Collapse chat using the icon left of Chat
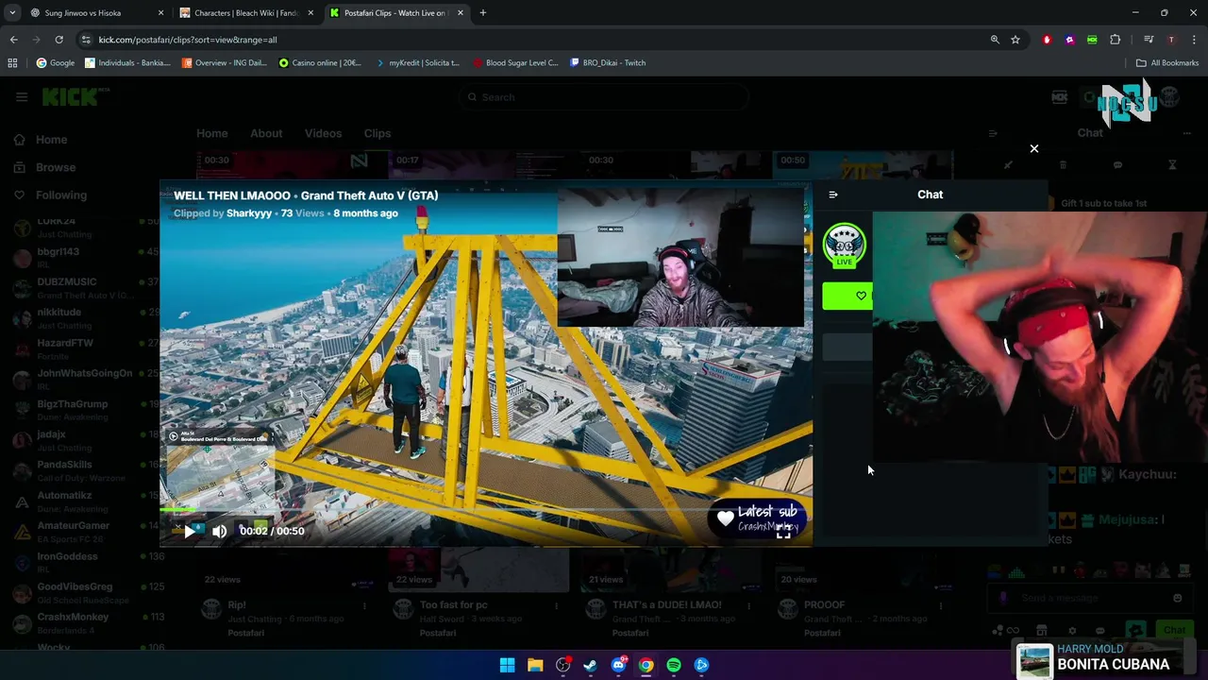 (832, 195)
